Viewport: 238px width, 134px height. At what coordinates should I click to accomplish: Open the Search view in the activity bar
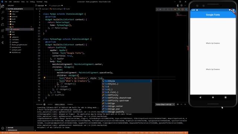click(x=3, y=12)
